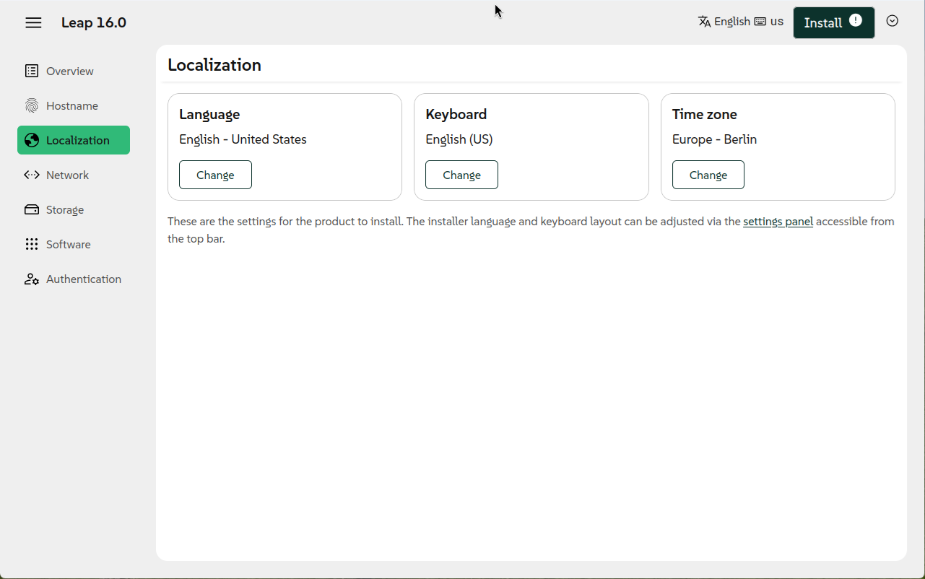Image resolution: width=925 pixels, height=579 pixels.
Task: Click the Storage drive icon in sidebar
Action: pos(31,210)
